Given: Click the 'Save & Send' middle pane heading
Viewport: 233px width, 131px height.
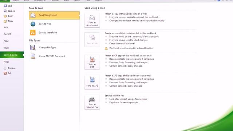Looking at the screenshot, I should 36,8.
